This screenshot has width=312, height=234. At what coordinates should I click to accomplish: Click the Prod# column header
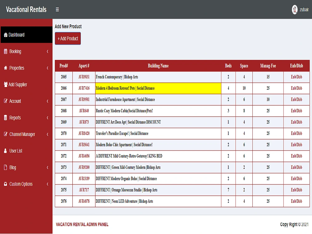point(64,66)
